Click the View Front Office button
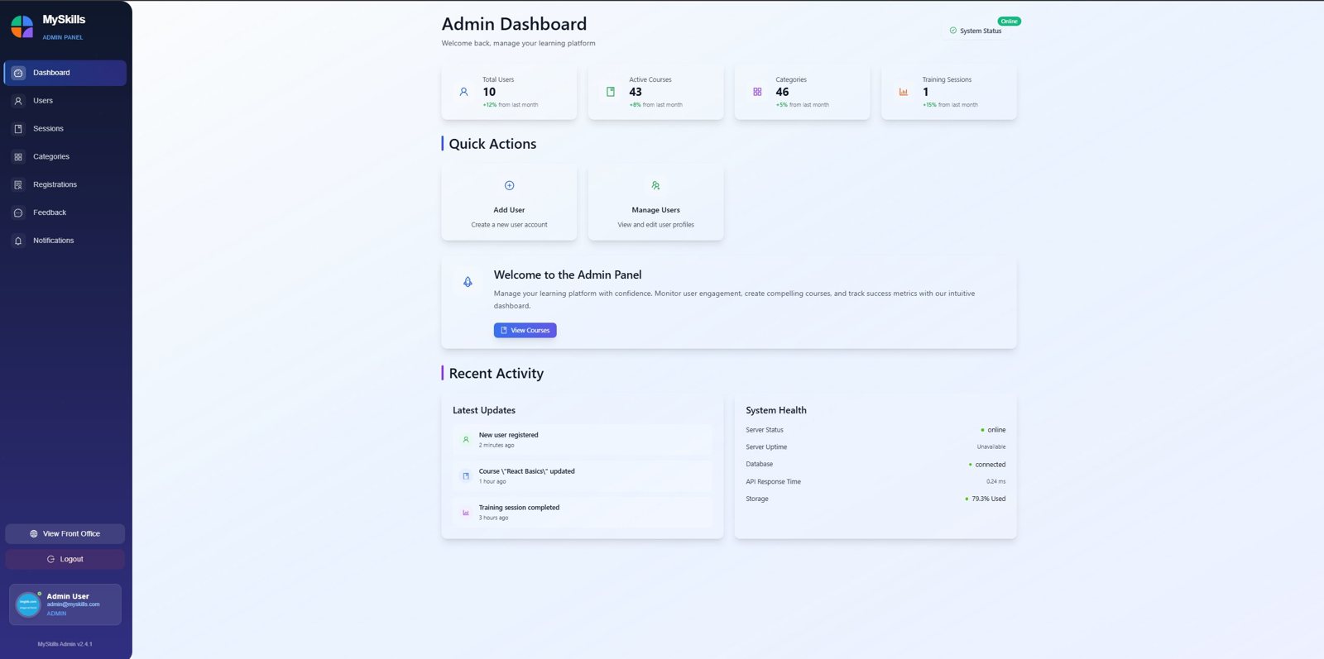Image resolution: width=1324 pixels, height=659 pixels. pyautogui.click(x=65, y=534)
